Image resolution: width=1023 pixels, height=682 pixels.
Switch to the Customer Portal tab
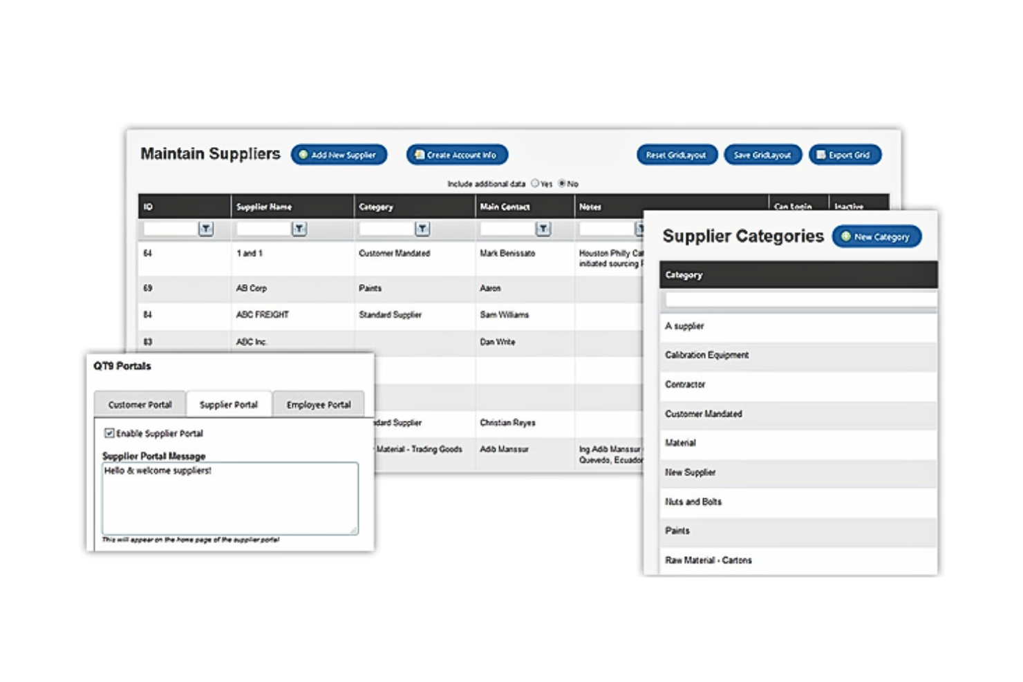(x=139, y=404)
